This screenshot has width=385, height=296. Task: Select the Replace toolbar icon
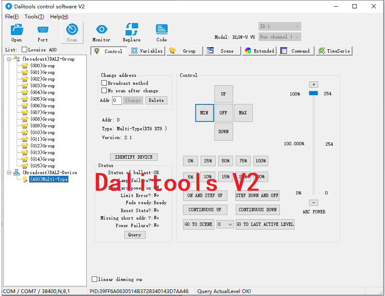131,30
